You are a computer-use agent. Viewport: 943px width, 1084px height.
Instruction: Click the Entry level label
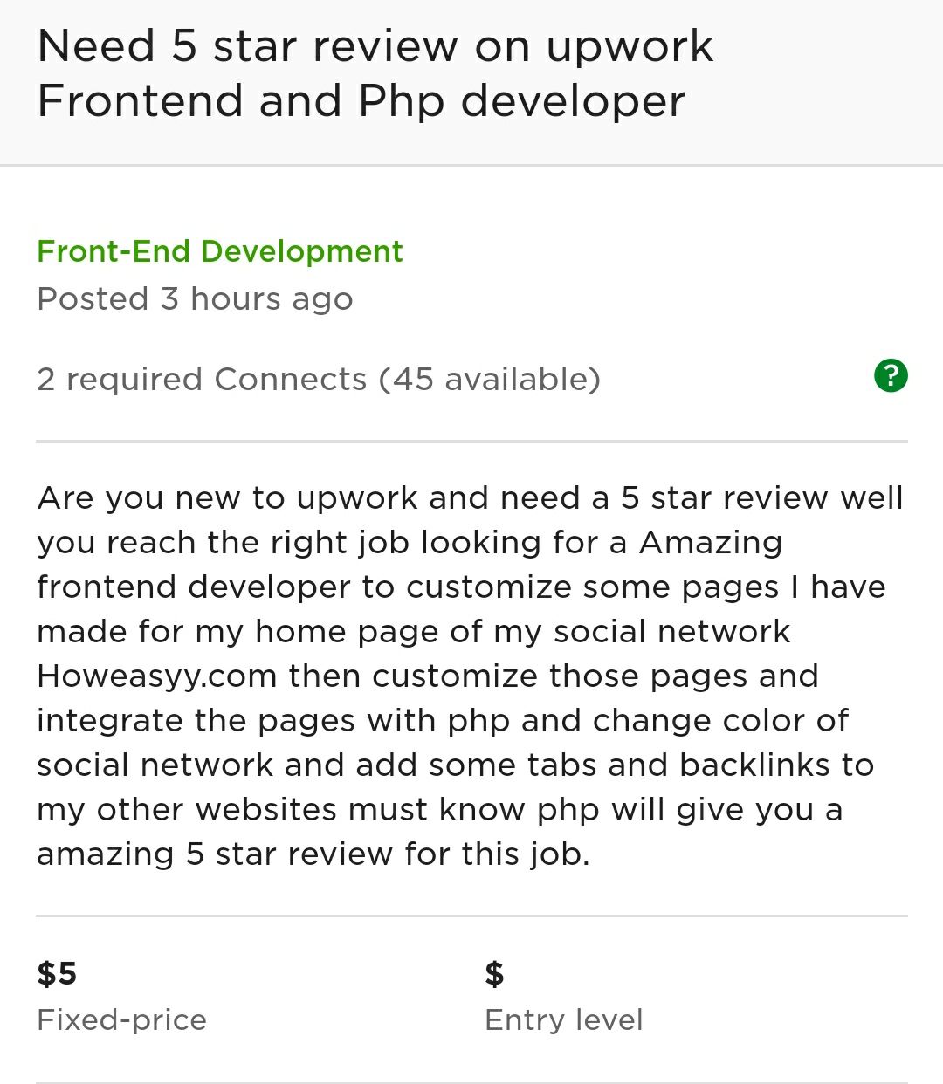[x=563, y=1020]
